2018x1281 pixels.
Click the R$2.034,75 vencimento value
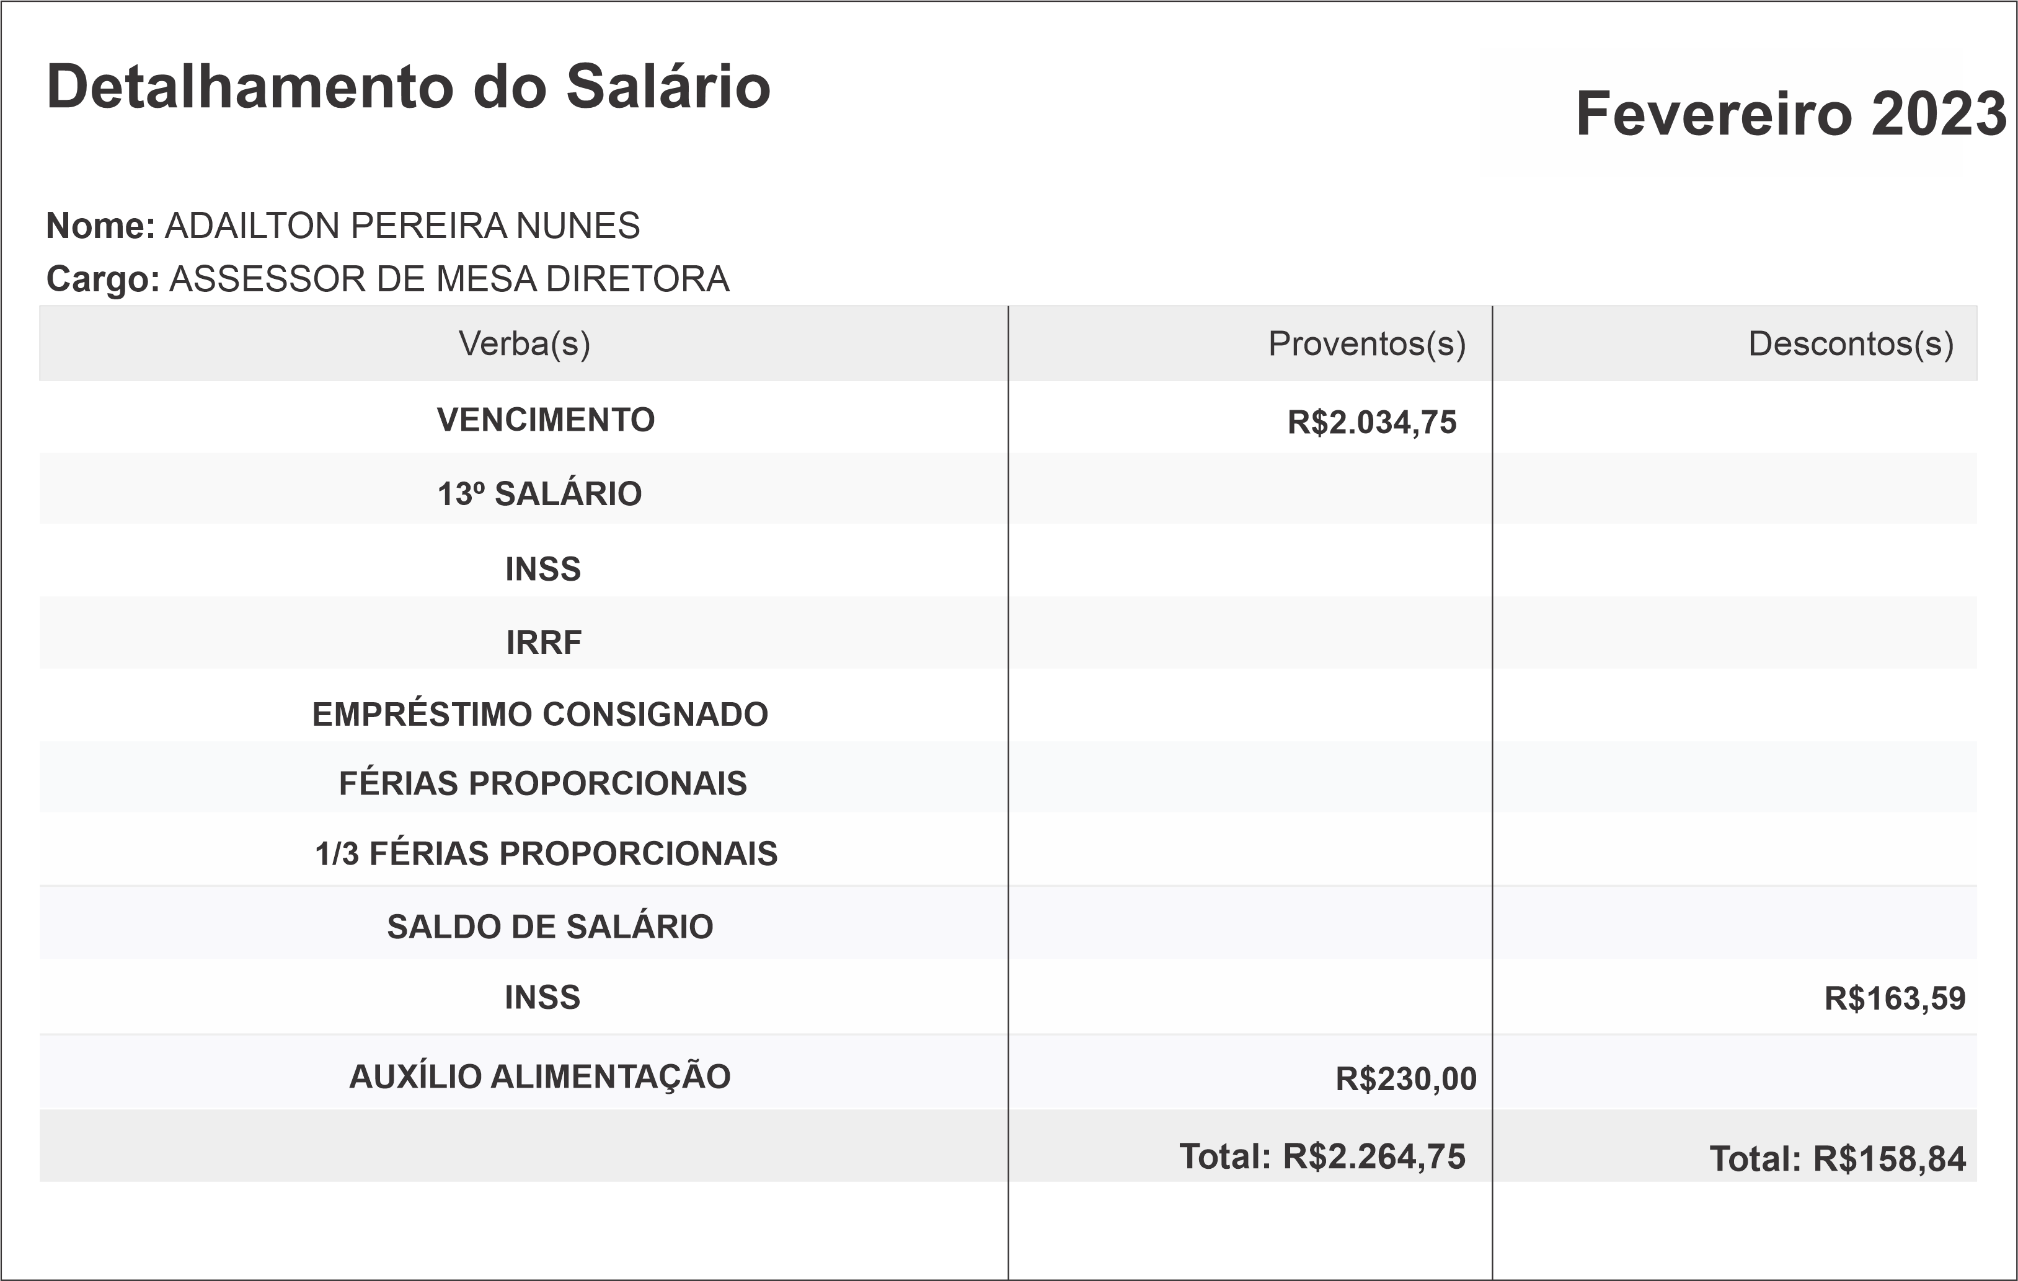(x=1372, y=422)
